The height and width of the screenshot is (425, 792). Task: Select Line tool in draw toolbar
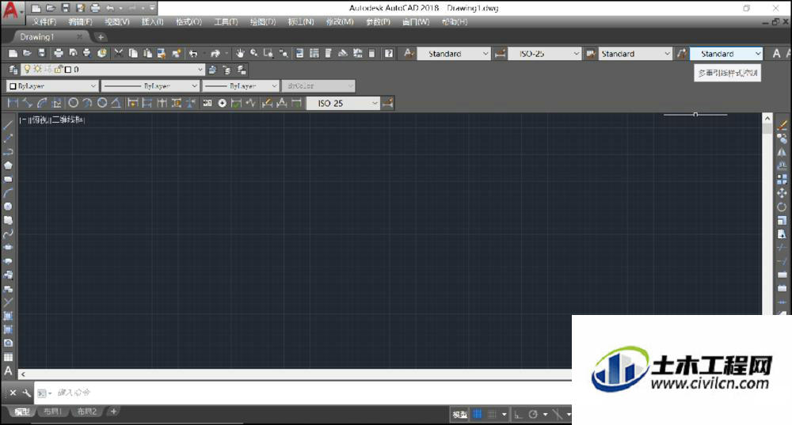coord(8,124)
